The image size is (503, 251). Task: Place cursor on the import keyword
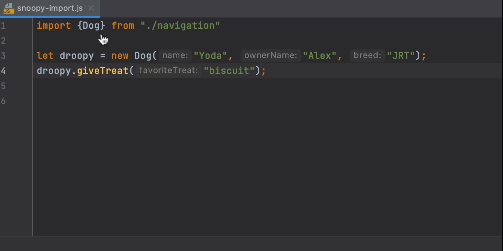[x=54, y=26]
